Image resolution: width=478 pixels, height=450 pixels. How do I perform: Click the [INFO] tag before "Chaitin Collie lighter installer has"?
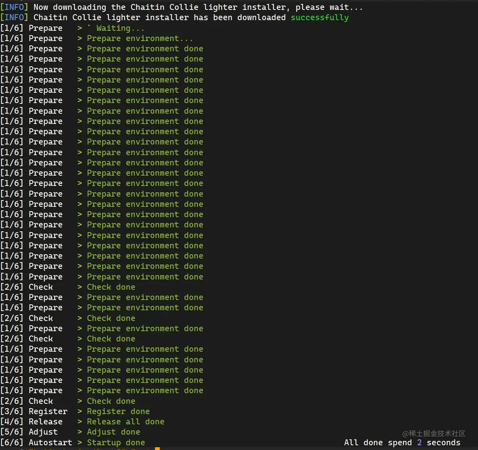click(14, 17)
